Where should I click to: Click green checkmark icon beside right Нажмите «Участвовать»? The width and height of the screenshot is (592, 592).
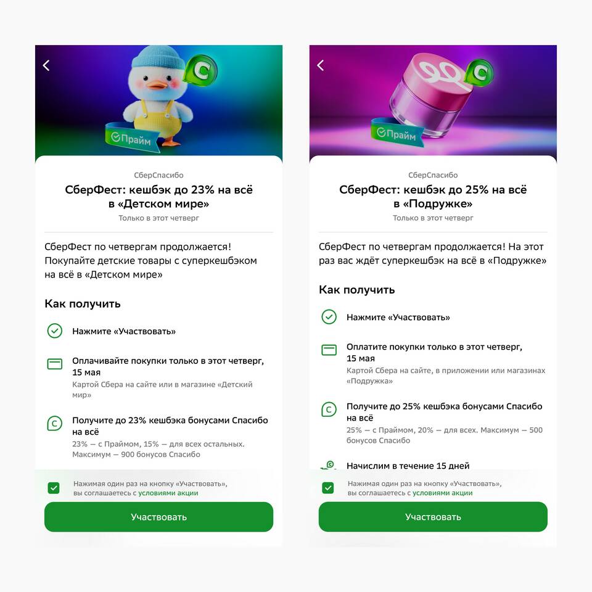pyautogui.click(x=329, y=317)
